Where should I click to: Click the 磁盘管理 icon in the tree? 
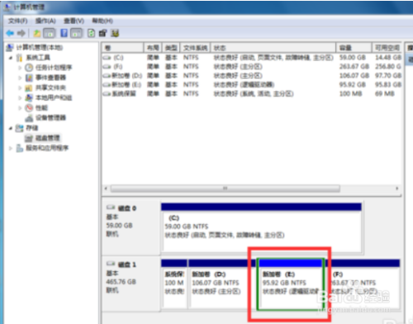(x=29, y=138)
